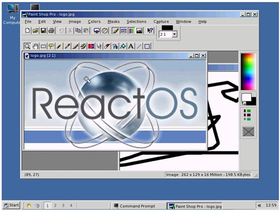The height and width of the screenshot is (212, 280).
Task: Open the Help menu
Action: click(203, 21)
